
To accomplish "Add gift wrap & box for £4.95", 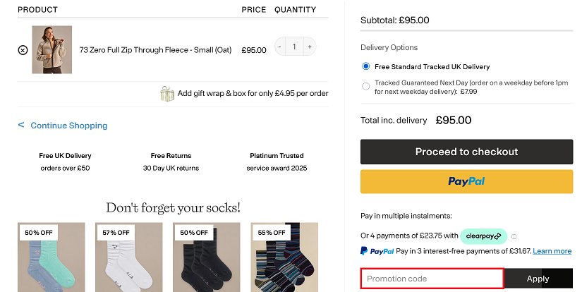I will pyautogui.click(x=253, y=94).
